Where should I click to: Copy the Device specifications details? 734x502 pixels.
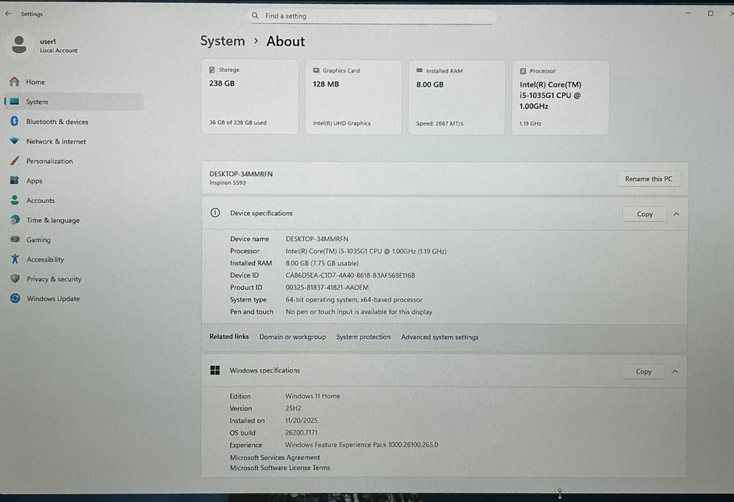[644, 214]
